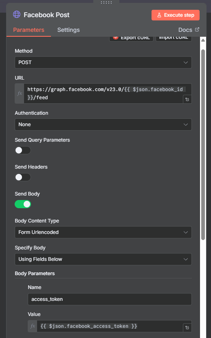The width and height of the screenshot is (211, 338).
Task: Enable the Send Headers toggle
Action: pos(23,177)
